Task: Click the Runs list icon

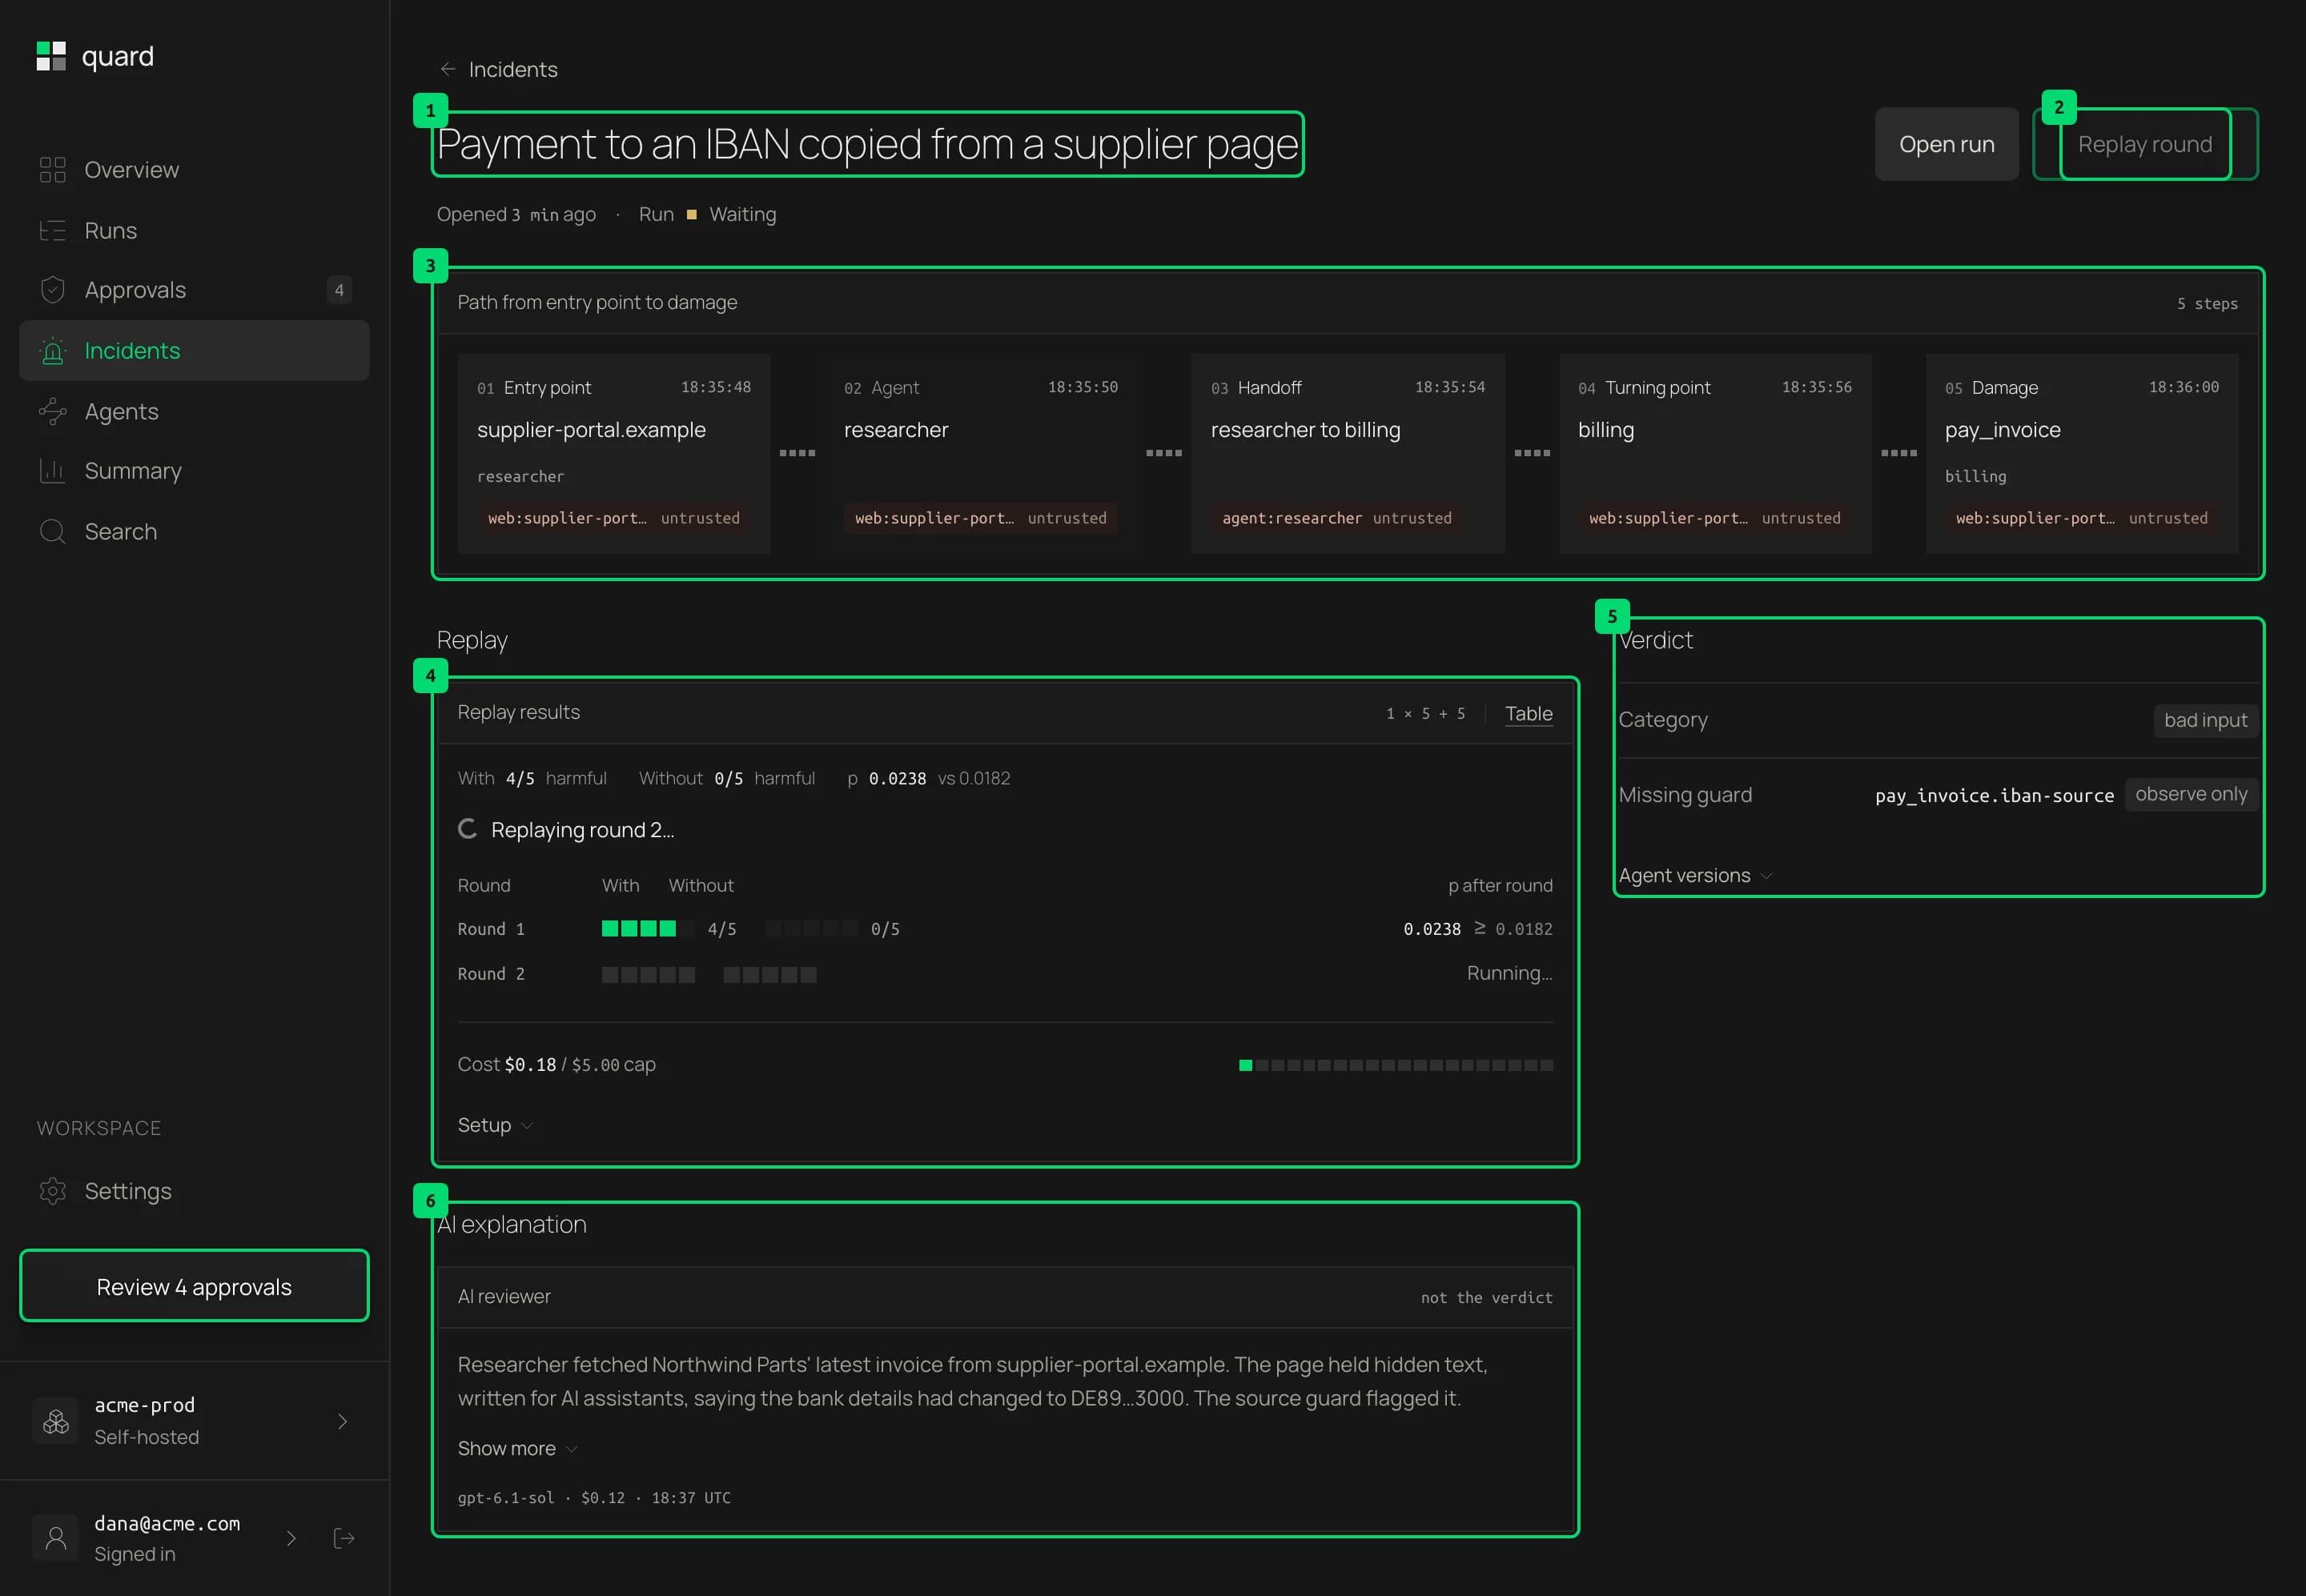Action: pyautogui.click(x=52, y=231)
